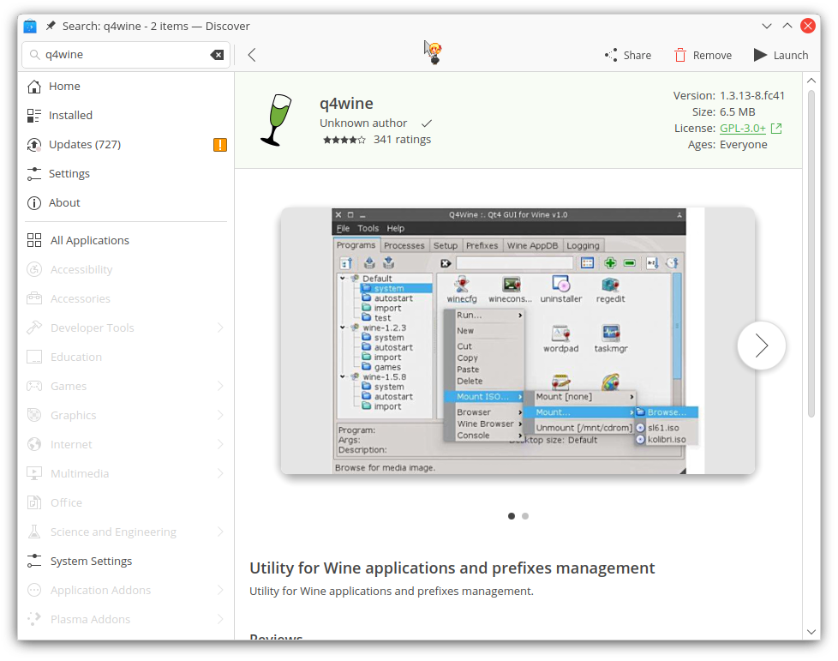Select All Applications category
This screenshot has height=661, width=838.
(x=126, y=240)
